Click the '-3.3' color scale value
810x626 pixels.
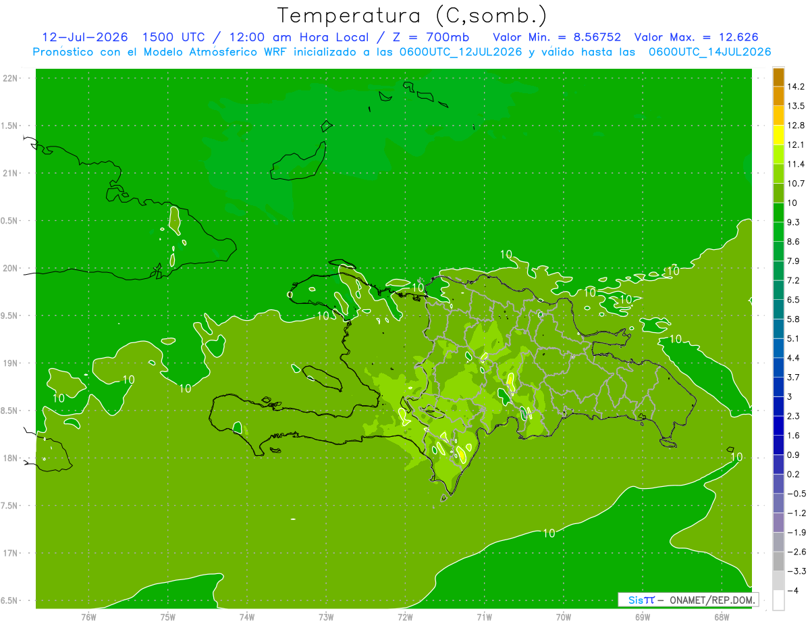796,571
